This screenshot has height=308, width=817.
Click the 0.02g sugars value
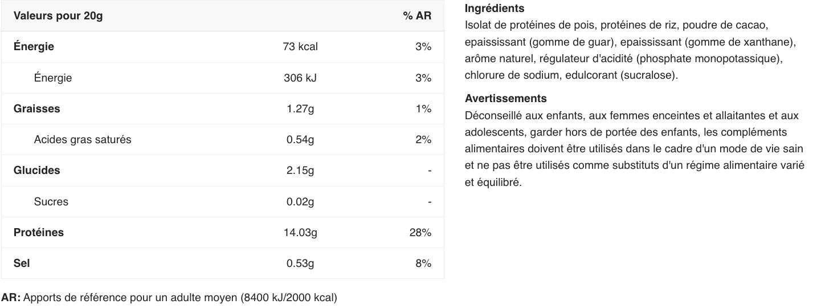(300, 202)
